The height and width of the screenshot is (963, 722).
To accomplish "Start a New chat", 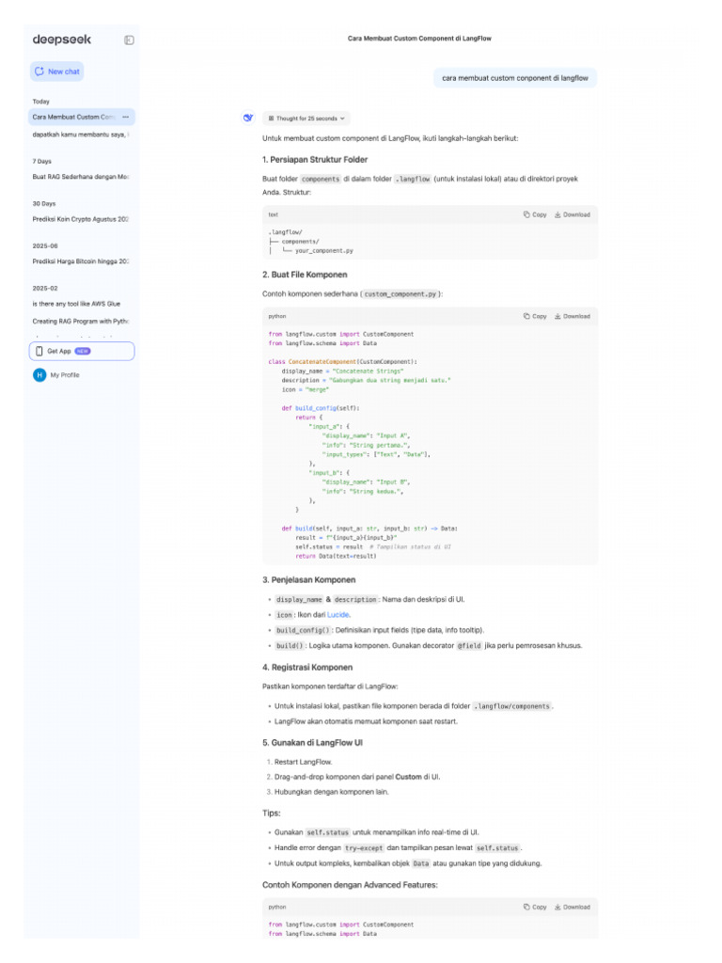I will pyautogui.click(x=57, y=71).
